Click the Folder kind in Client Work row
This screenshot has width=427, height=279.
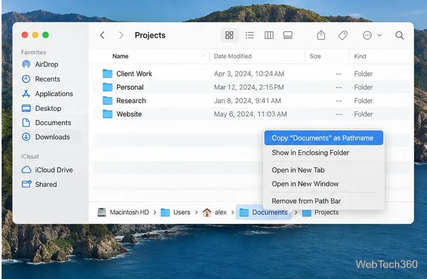coord(363,74)
